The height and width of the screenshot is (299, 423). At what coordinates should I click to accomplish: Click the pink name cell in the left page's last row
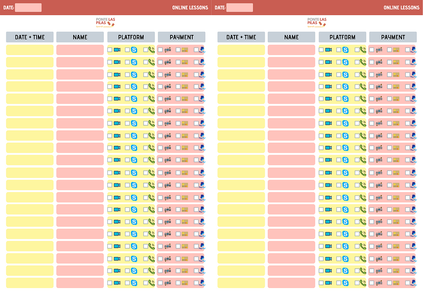tap(80, 283)
